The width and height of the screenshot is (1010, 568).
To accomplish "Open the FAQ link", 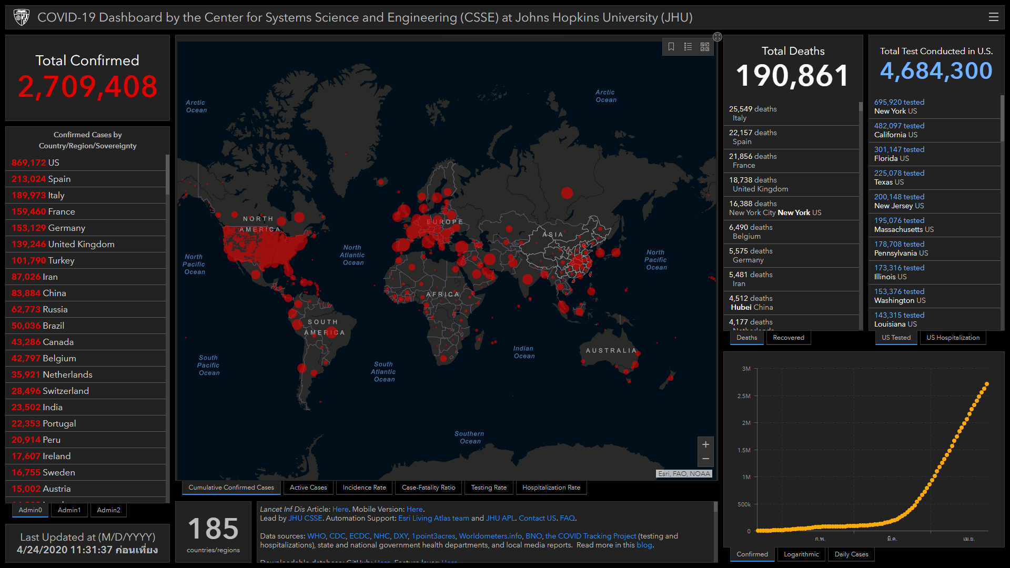I will pyautogui.click(x=567, y=519).
